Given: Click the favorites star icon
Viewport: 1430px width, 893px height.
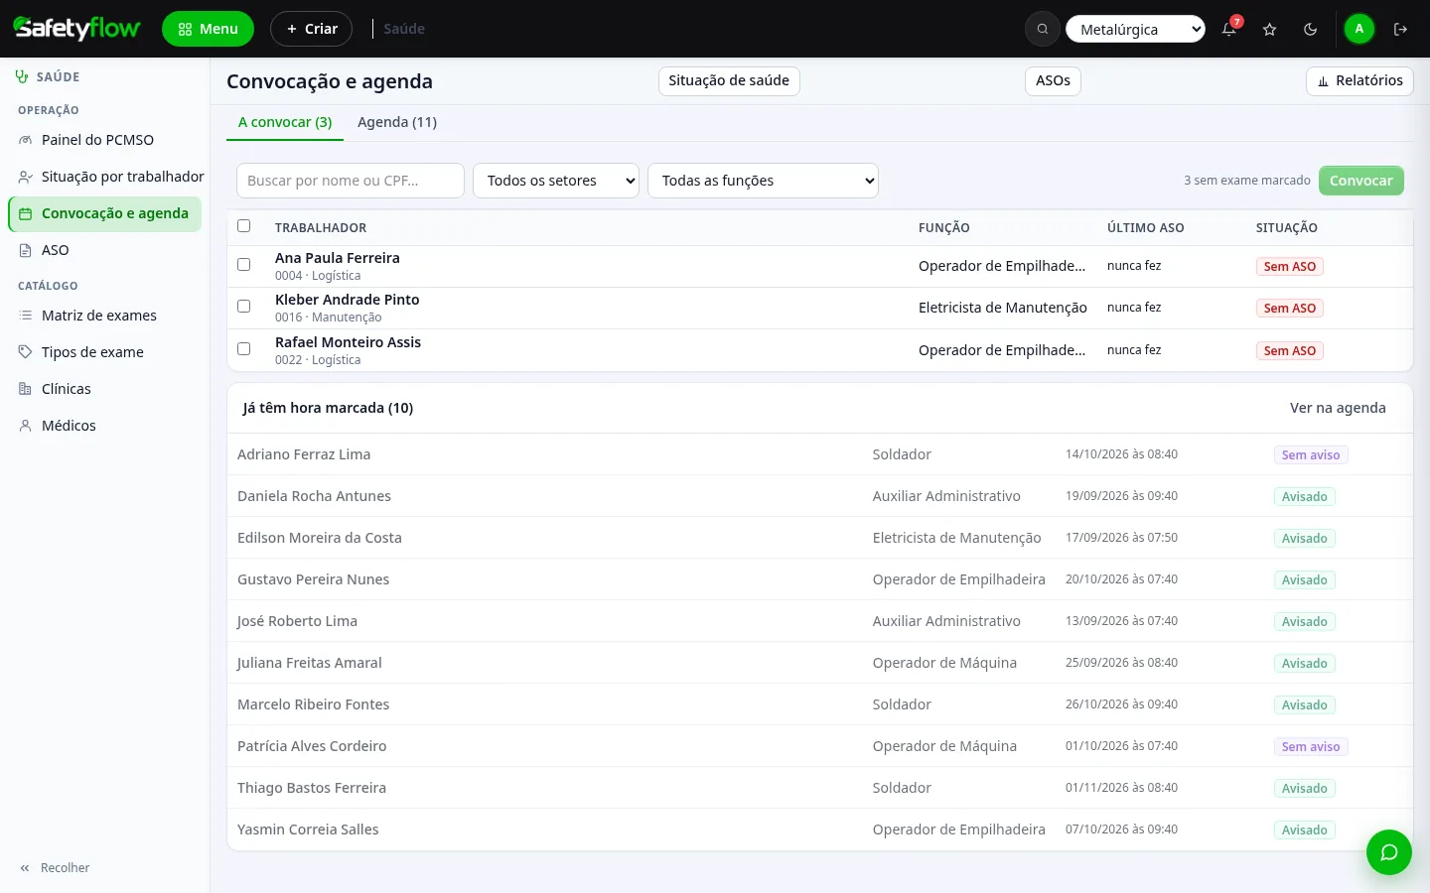Looking at the screenshot, I should pyautogui.click(x=1269, y=29).
